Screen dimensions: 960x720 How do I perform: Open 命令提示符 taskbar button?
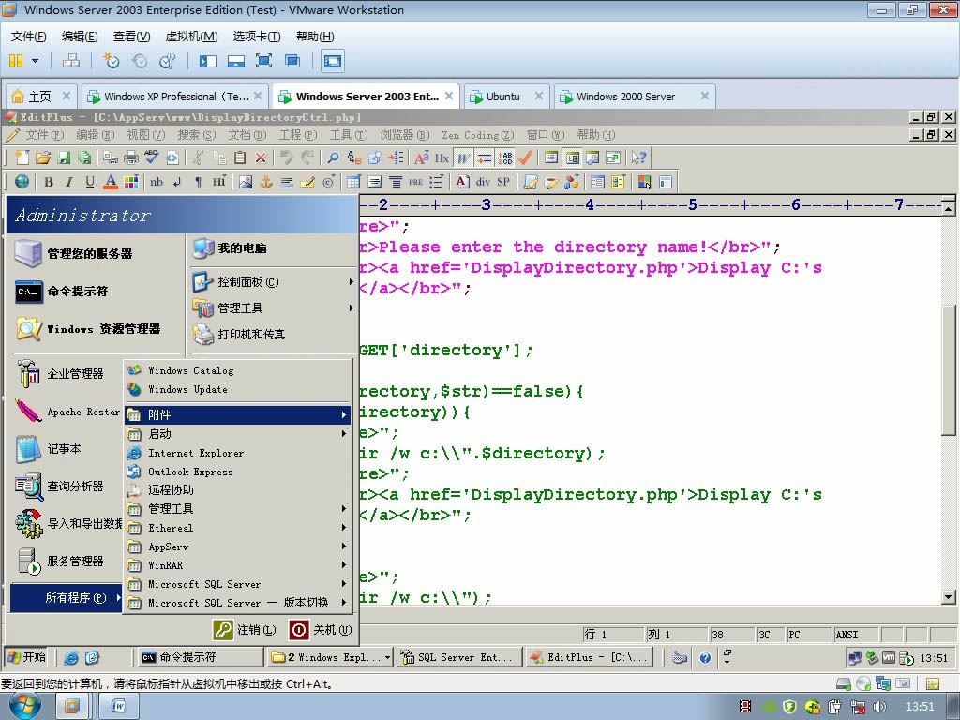point(199,657)
